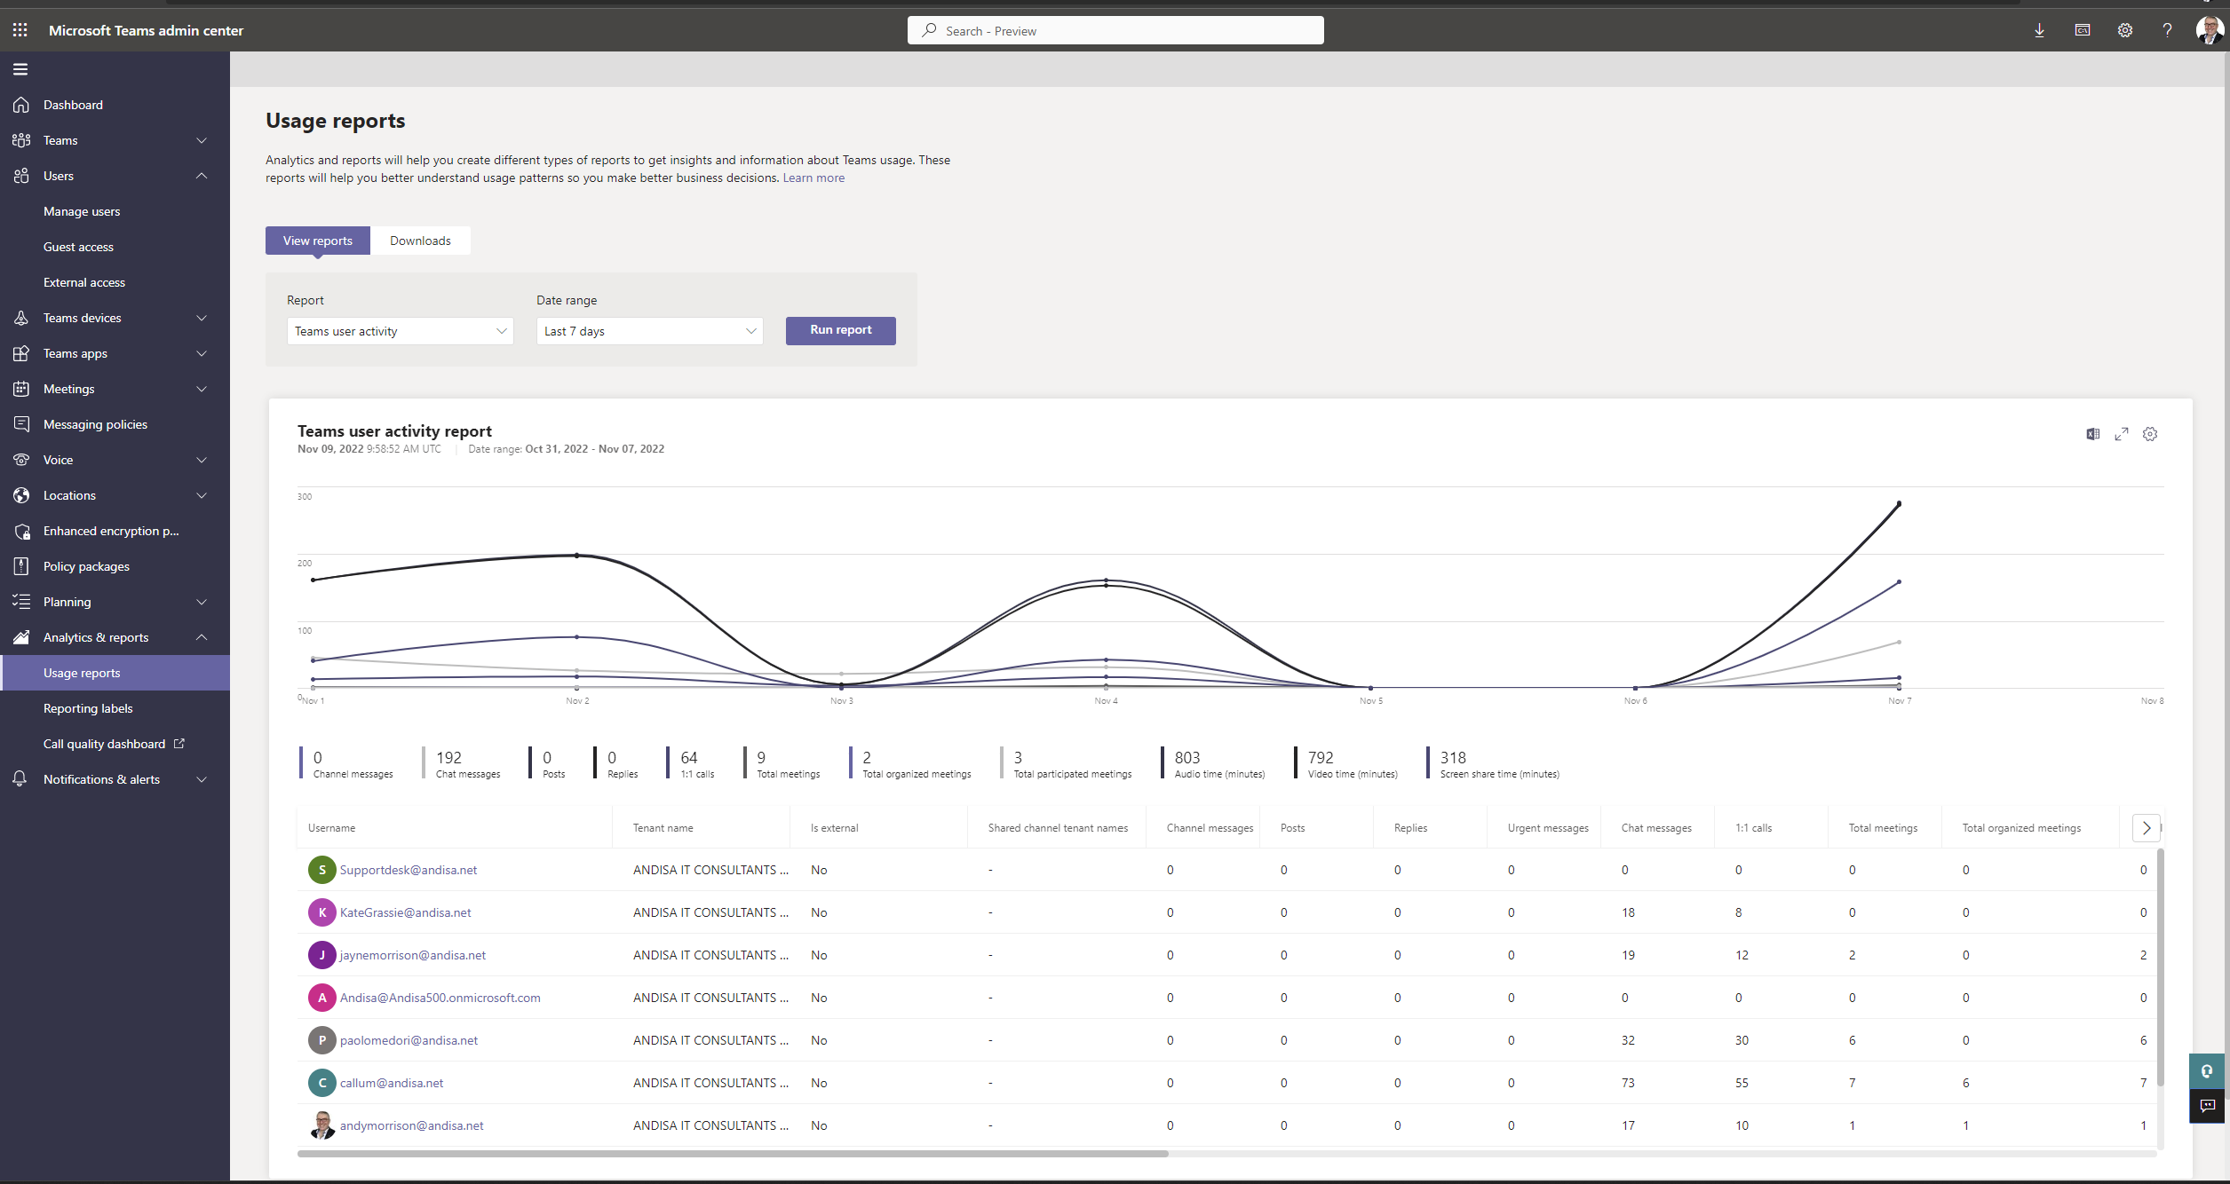This screenshot has height=1184, width=2230.
Task: Toggle Chat messages series swatch
Action: point(425,762)
